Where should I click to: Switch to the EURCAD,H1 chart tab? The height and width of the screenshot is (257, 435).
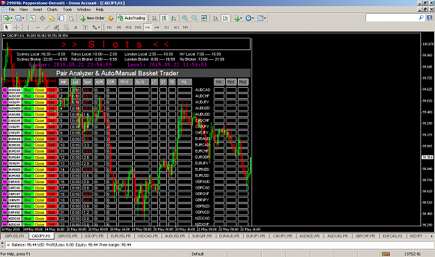pos(393,236)
